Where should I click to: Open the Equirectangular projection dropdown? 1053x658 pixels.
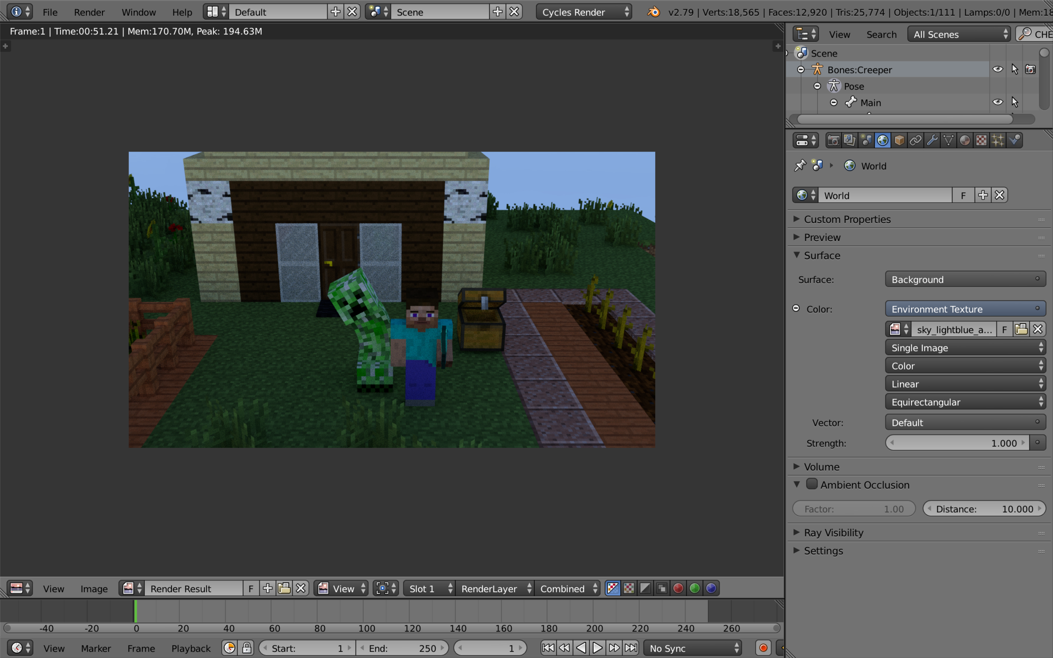tap(965, 402)
